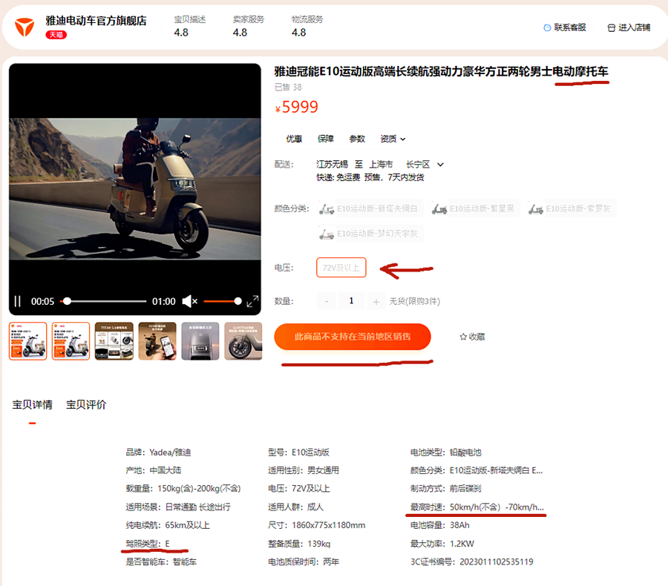Decrease quantity with the minus button
The width and height of the screenshot is (668, 586).
coord(327,301)
